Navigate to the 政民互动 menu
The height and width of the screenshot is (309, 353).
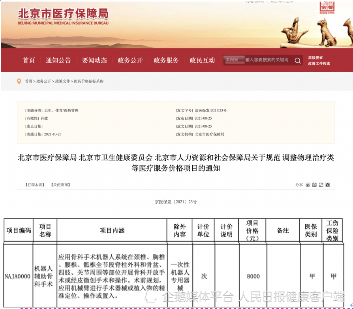203,60
